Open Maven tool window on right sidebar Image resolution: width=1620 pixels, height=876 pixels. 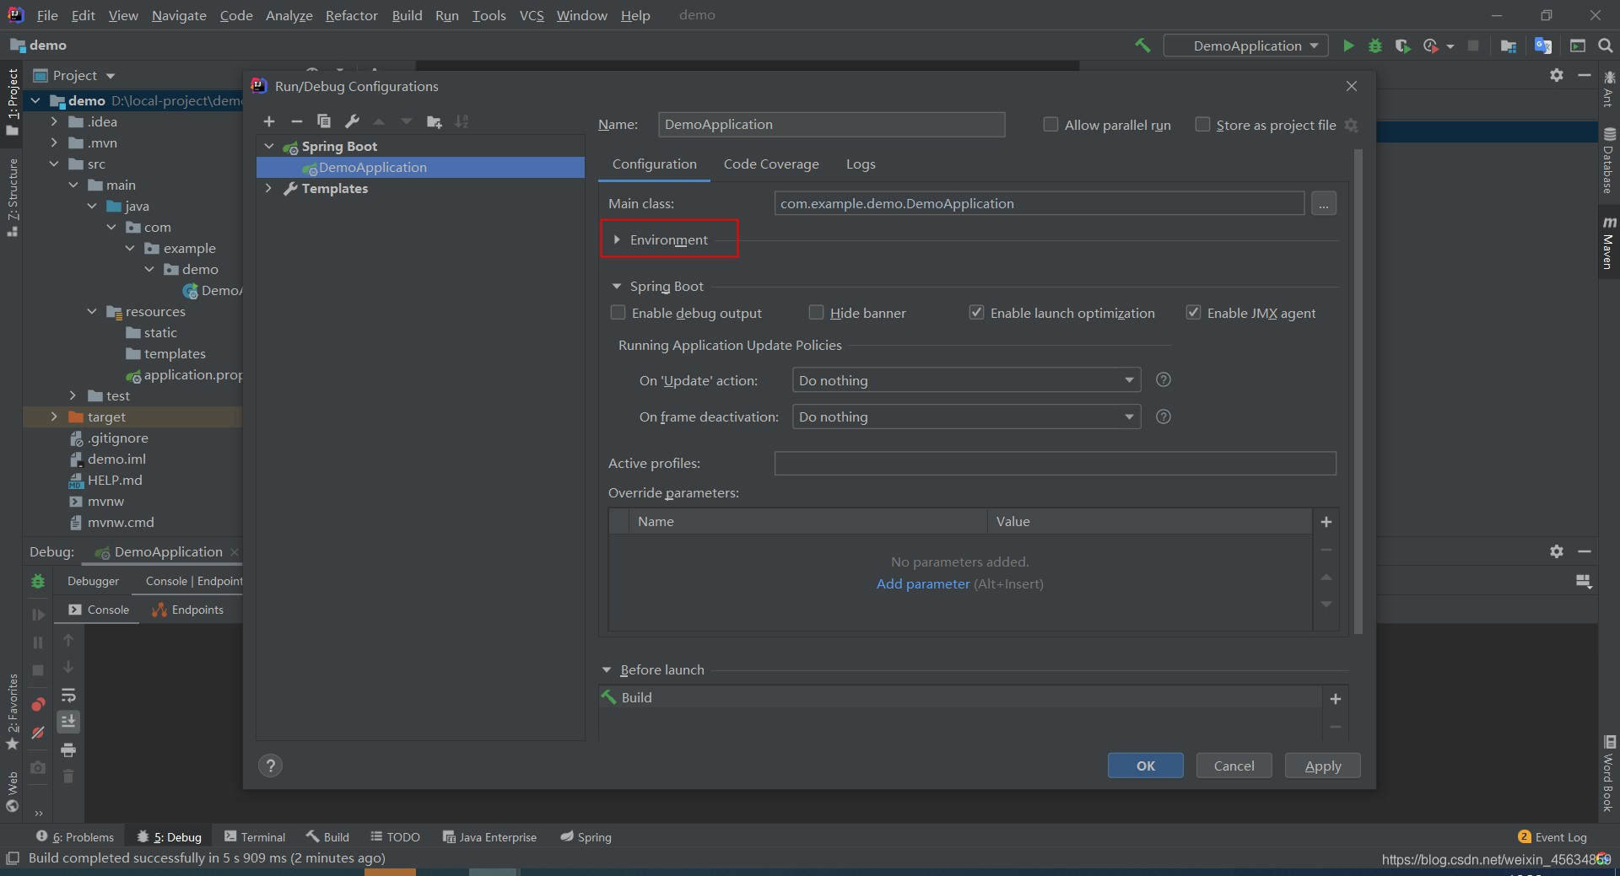[x=1609, y=243]
